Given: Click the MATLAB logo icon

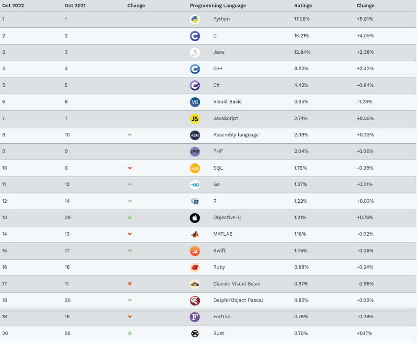Looking at the screenshot, I should click(x=195, y=234).
